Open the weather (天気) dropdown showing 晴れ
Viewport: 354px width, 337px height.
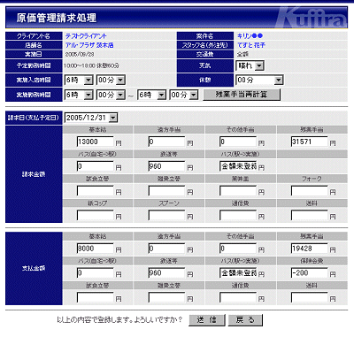(x=250, y=65)
